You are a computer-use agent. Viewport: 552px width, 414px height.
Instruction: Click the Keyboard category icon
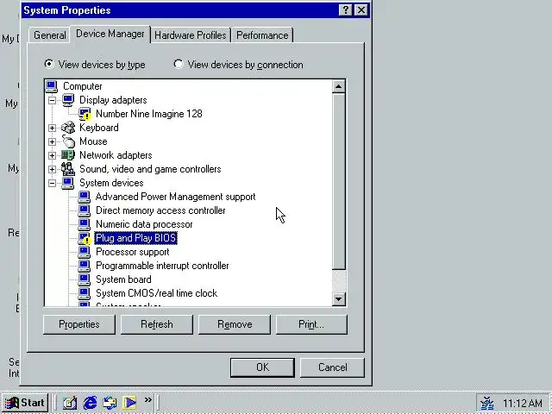coord(68,128)
